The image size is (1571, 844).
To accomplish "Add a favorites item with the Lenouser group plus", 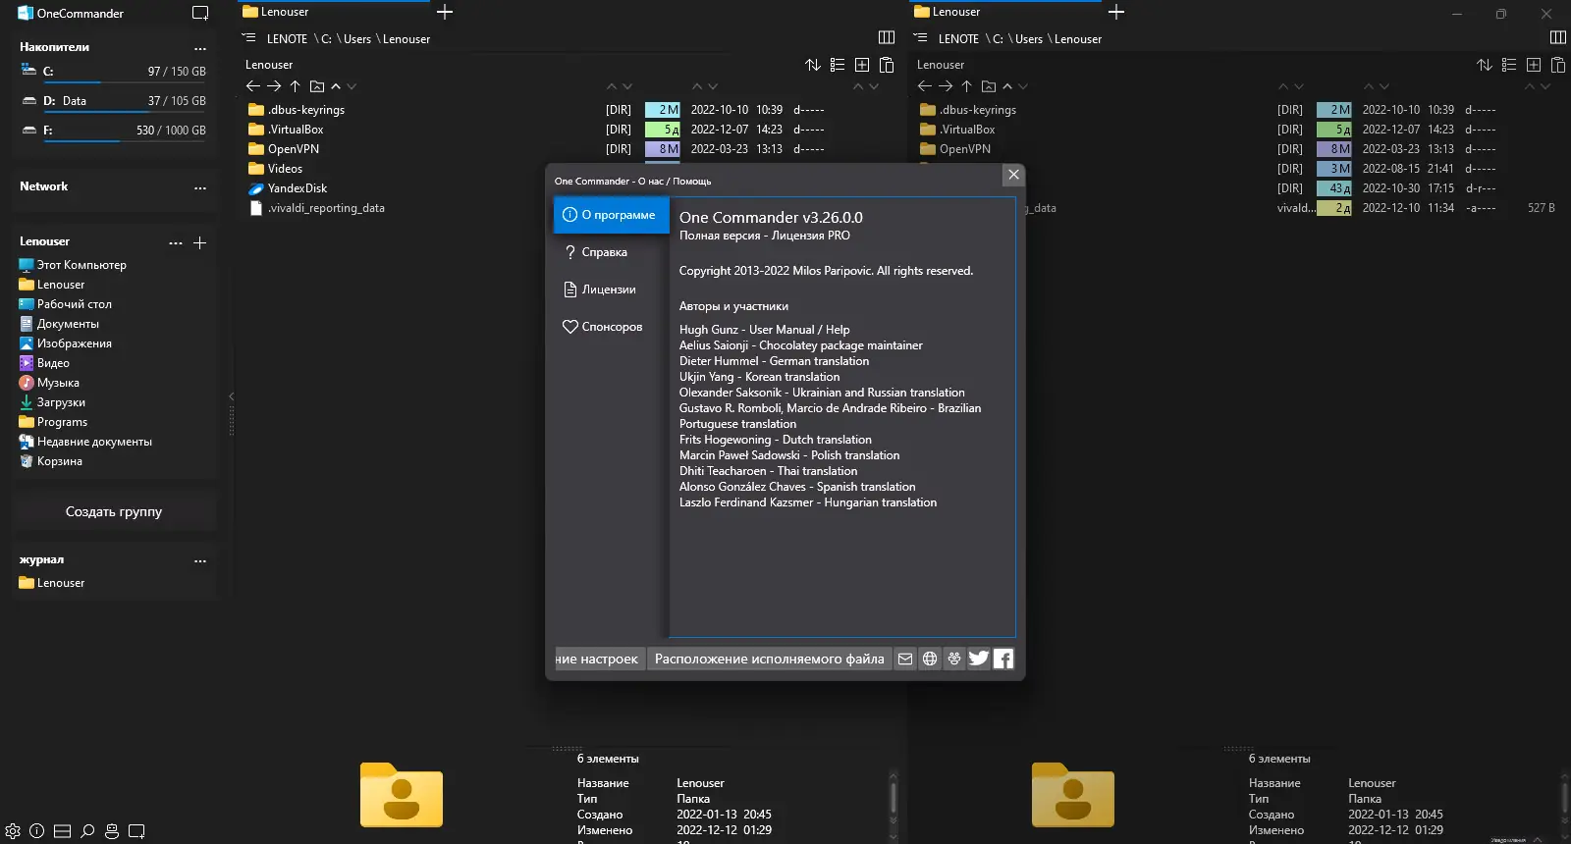I will [x=200, y=242].
